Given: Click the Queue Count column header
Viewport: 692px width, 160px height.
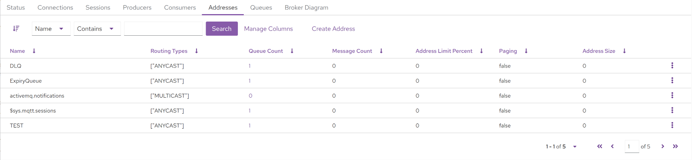Looking at the screenshot, I should [266, 51].
